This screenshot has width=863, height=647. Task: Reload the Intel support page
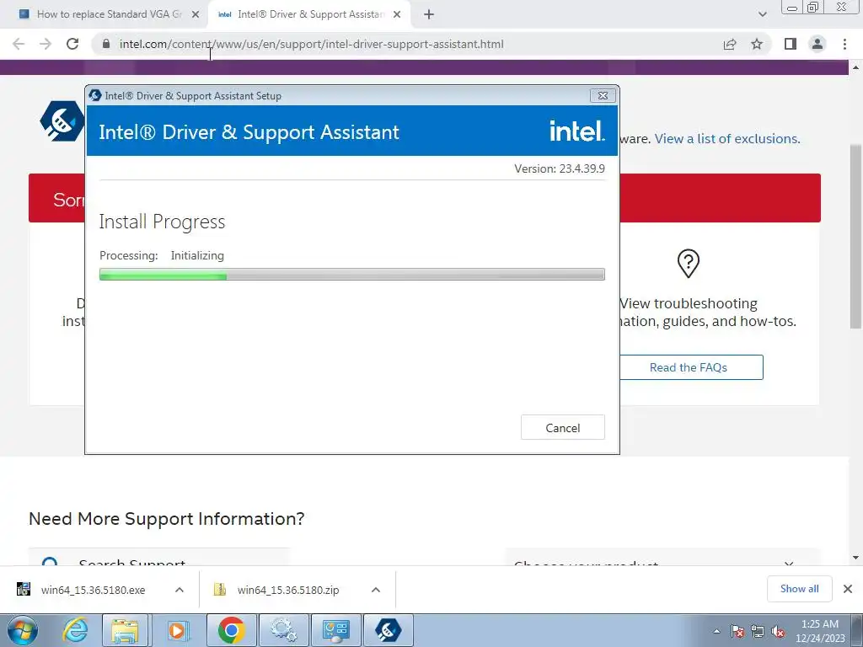[x=72, y=44]
